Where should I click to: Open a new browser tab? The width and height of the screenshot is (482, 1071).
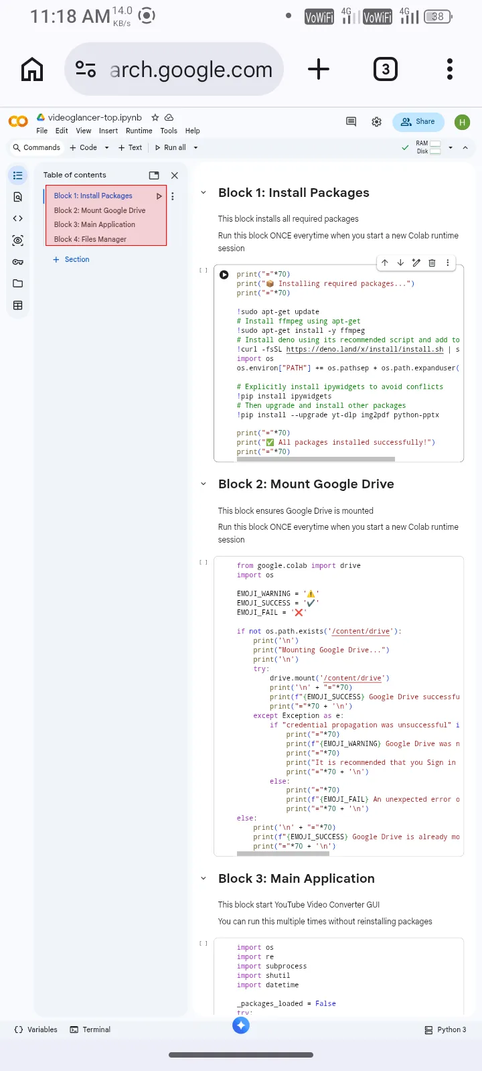coord(319,69)
